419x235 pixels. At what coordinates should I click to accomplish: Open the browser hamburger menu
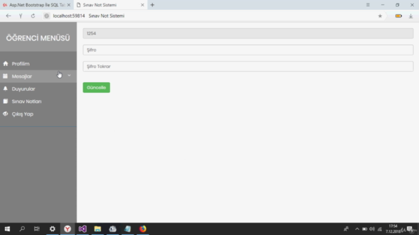(368, 5)
